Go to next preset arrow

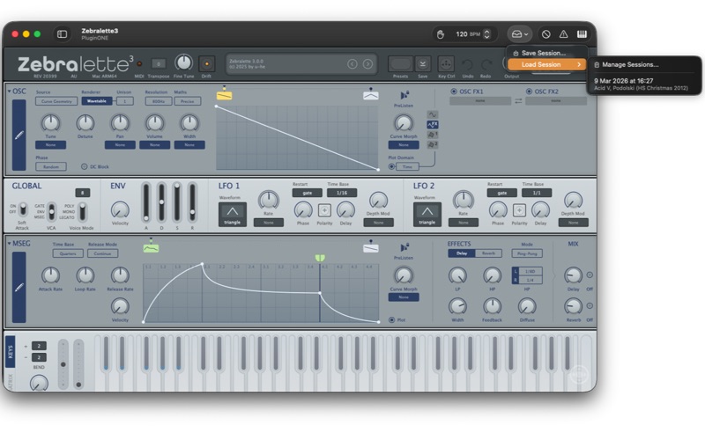(x=367, y=64)
